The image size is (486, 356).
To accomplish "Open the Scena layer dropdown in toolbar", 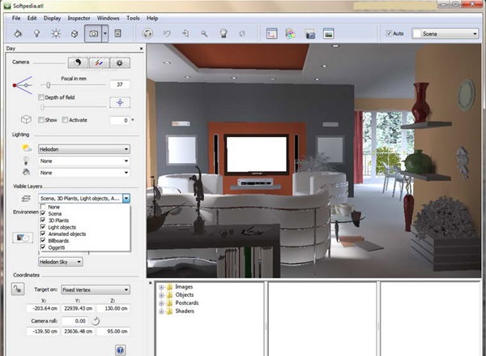I will (446, 34).
